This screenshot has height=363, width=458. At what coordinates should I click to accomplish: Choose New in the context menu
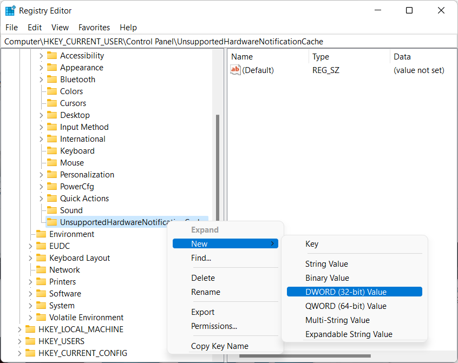click(225, 243)
